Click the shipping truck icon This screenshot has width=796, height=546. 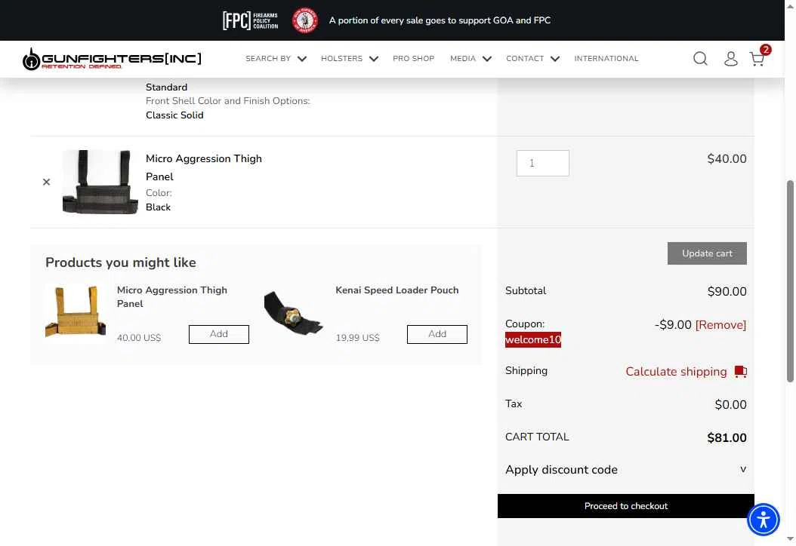point(741,372)
